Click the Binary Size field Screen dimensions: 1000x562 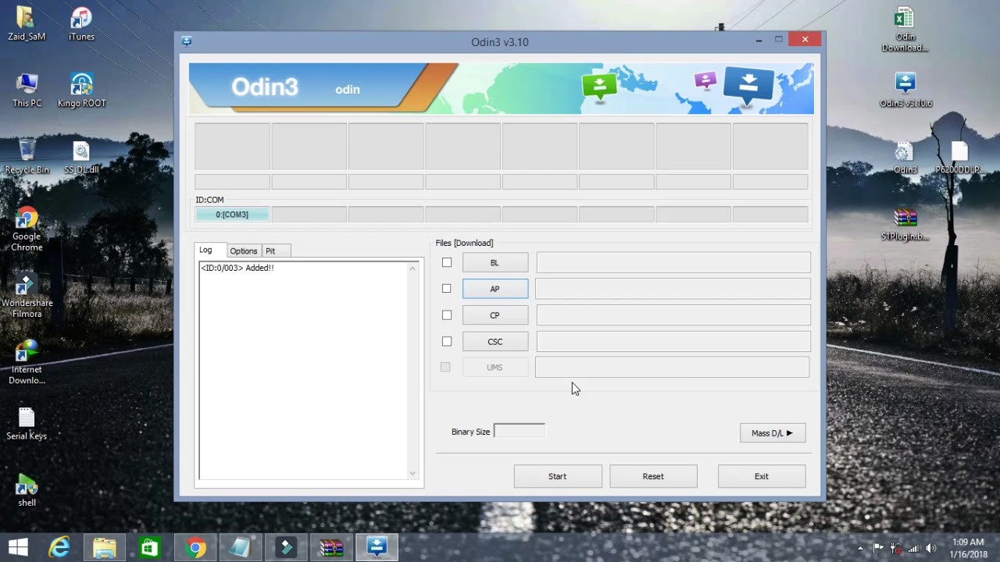coord(520,431)
